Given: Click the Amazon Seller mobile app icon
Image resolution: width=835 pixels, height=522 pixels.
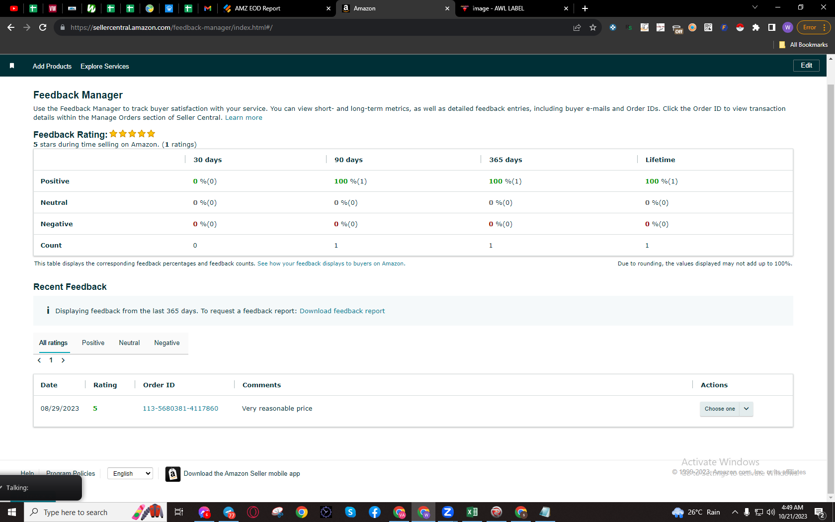Looking at the screenshot, I should 172,474.
